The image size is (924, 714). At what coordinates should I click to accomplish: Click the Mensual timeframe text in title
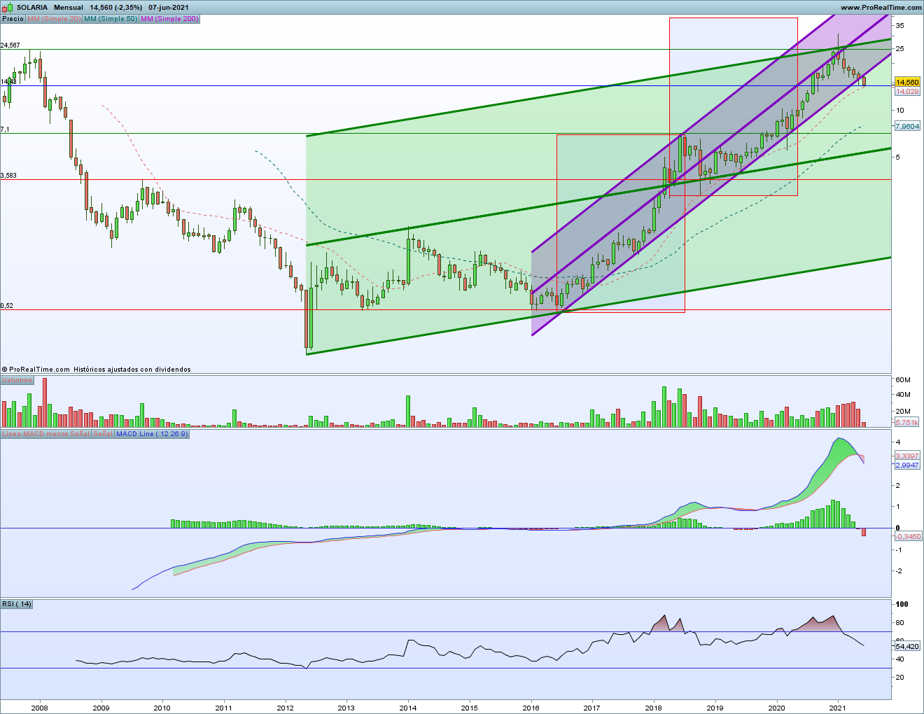(68, 7)
